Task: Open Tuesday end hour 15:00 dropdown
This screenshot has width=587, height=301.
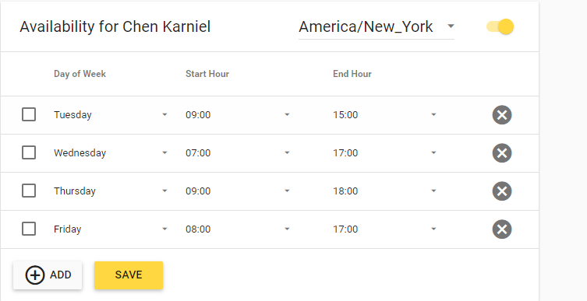Action: pyautogui.click(x=385, y=114)
